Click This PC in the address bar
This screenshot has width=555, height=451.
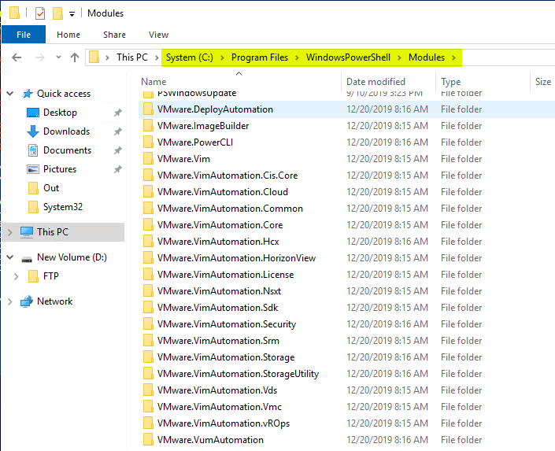tap(132, 57)
